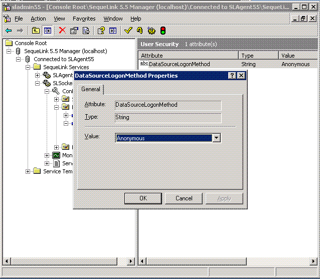Click the MMC icon beside File menu

(x=7, y=19)
